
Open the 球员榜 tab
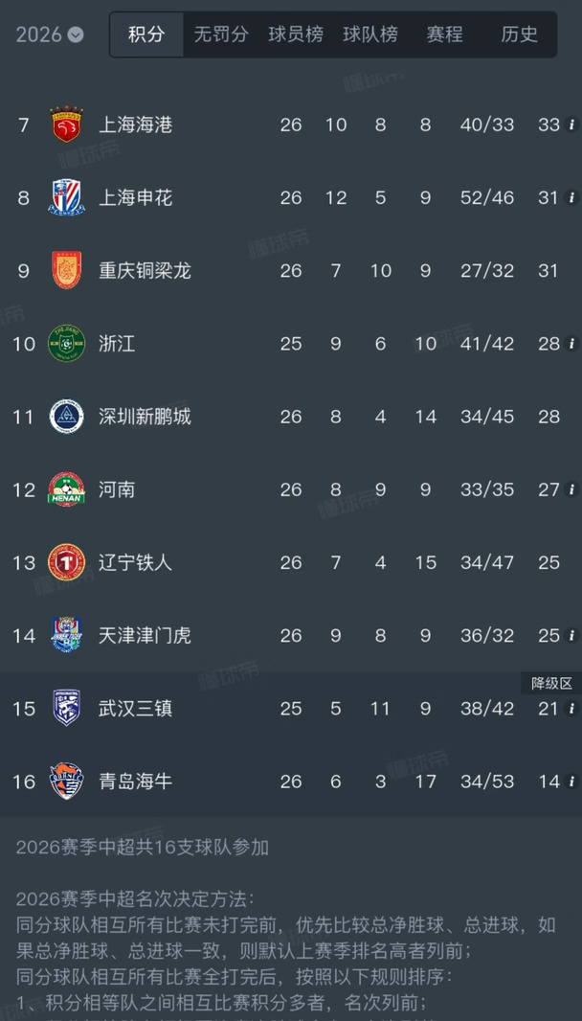pyautogui.click(x=296, y=34)
